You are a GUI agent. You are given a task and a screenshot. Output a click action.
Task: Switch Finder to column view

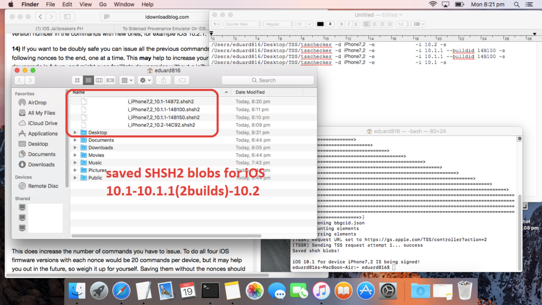pyautogui.click(x=99, y=80)
